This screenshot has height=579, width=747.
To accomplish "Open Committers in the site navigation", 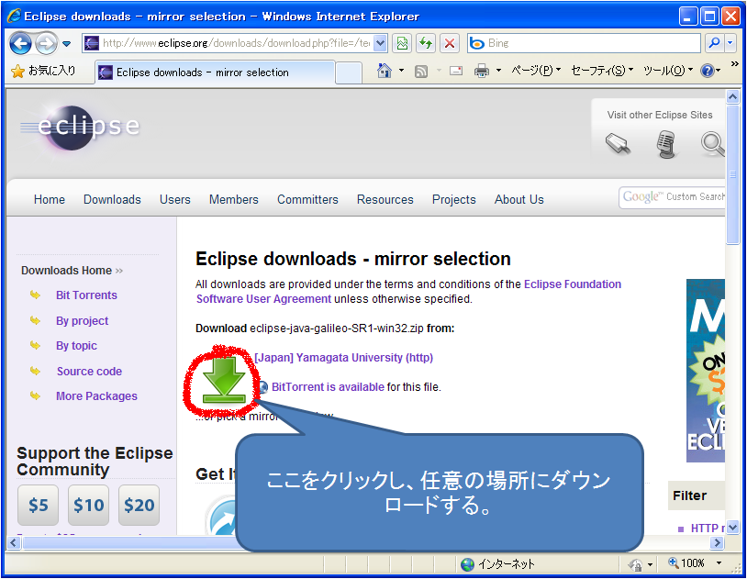I will (307, 200).
